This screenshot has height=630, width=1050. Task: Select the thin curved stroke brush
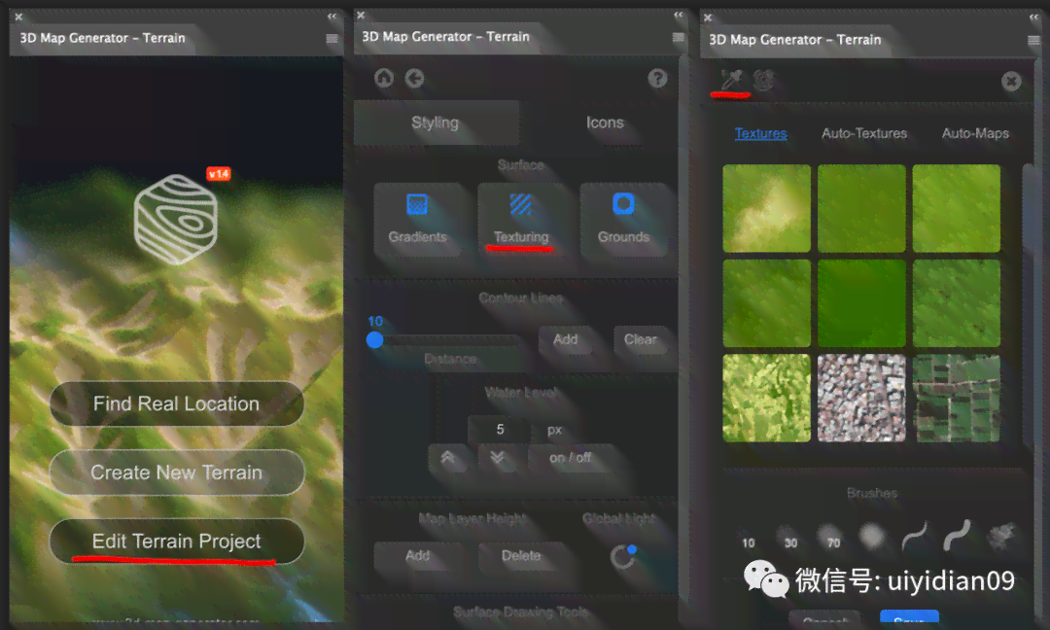click(915, 536)
